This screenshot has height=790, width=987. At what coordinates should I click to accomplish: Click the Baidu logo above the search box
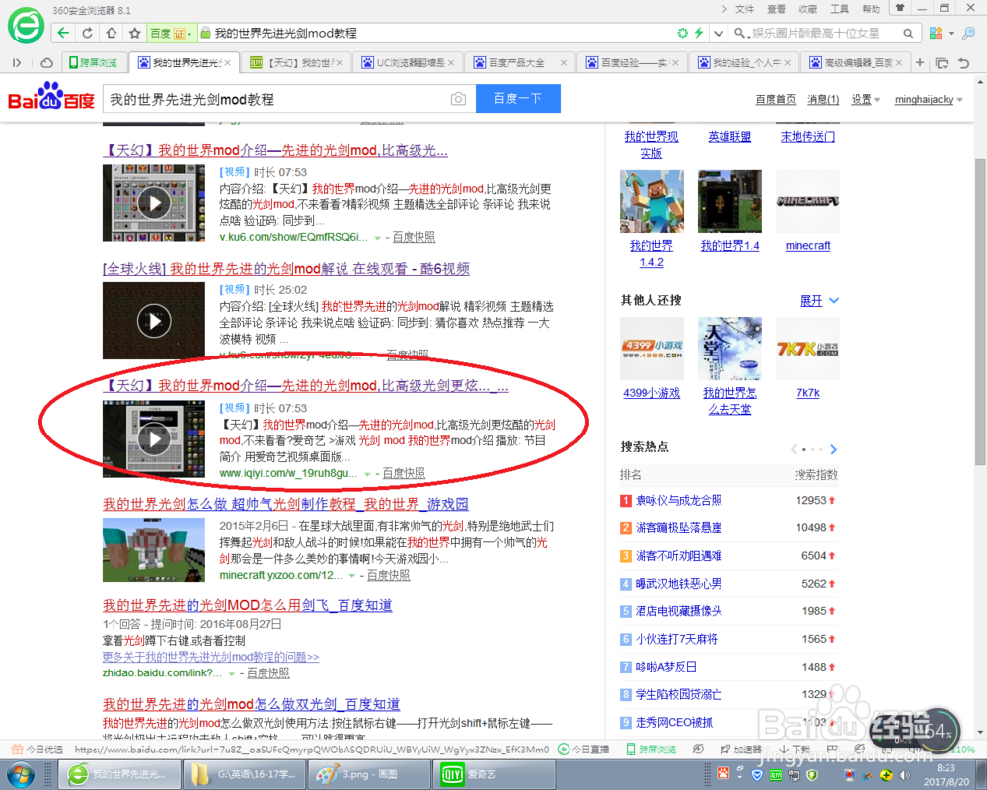click(49, 99)
